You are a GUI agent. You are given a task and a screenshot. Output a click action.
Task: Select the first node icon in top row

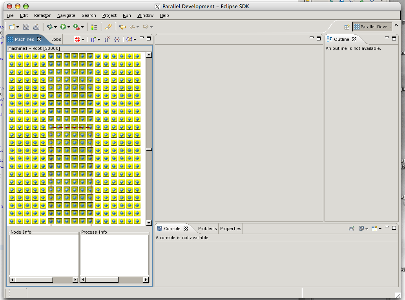12,56
